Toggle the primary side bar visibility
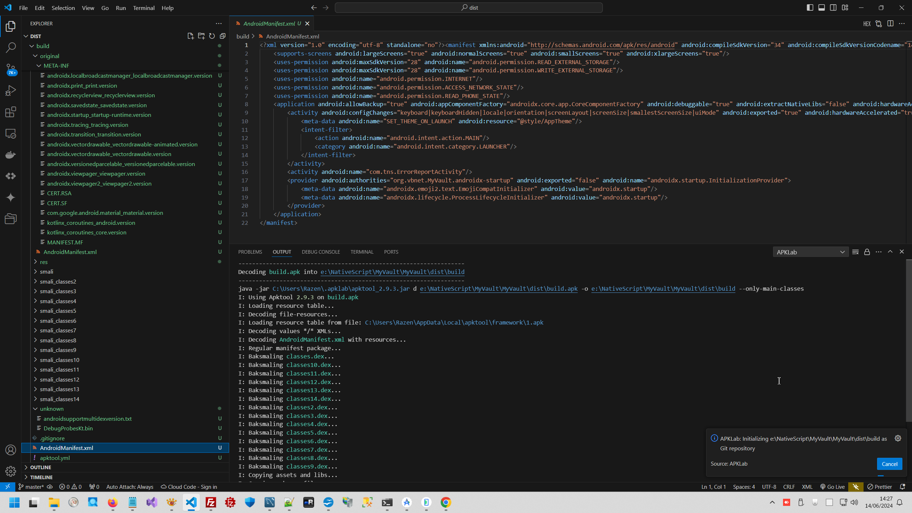The image size is (912, 513). 810,7
